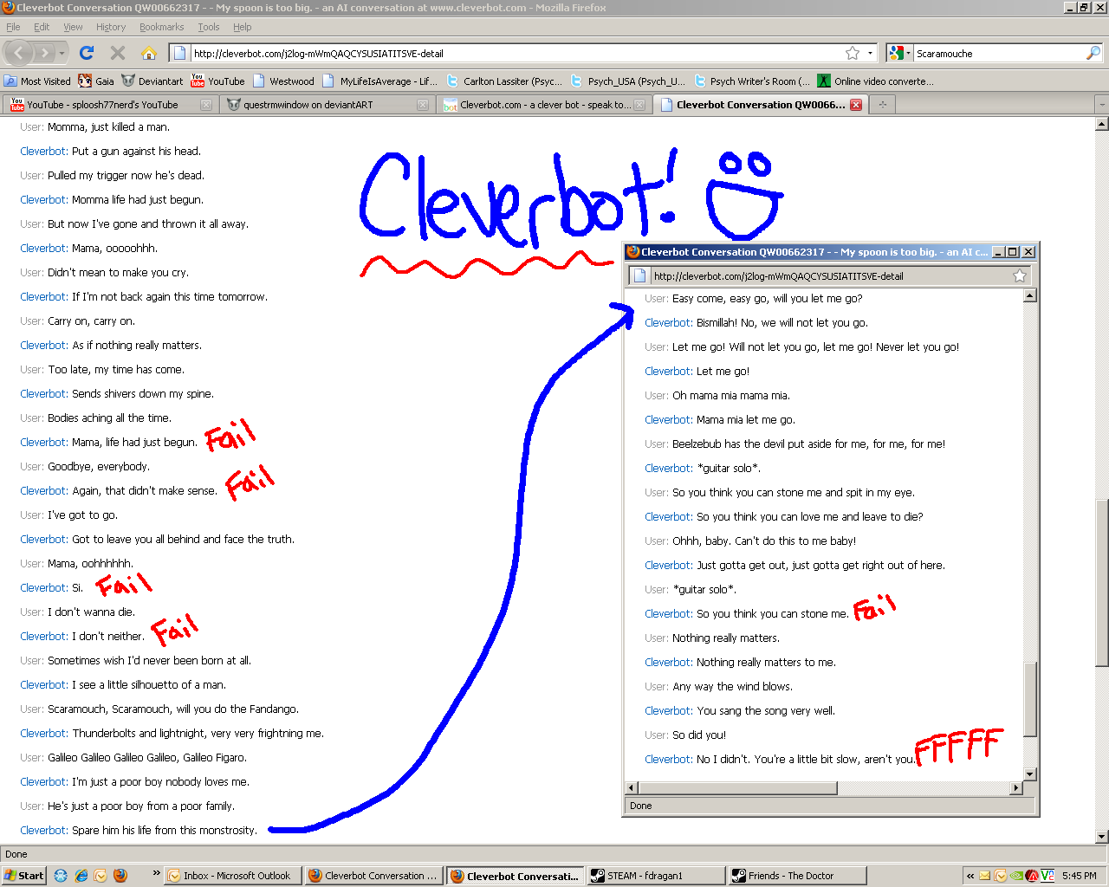Open the search engine selector Google icon
1109x887 pixels.
click(x=898, y=53)
